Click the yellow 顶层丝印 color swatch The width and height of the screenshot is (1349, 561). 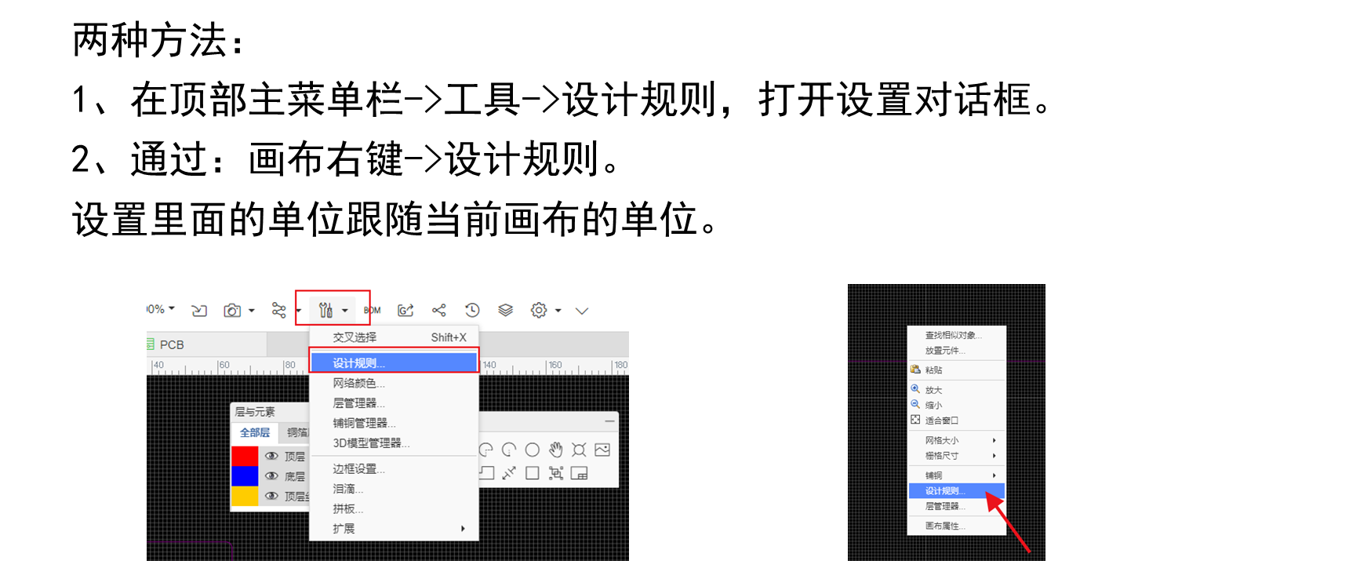click(245, 496)
